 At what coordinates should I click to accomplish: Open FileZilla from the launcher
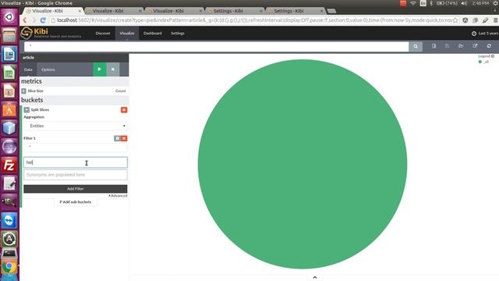pyautogui.click(x=9, y=165)
